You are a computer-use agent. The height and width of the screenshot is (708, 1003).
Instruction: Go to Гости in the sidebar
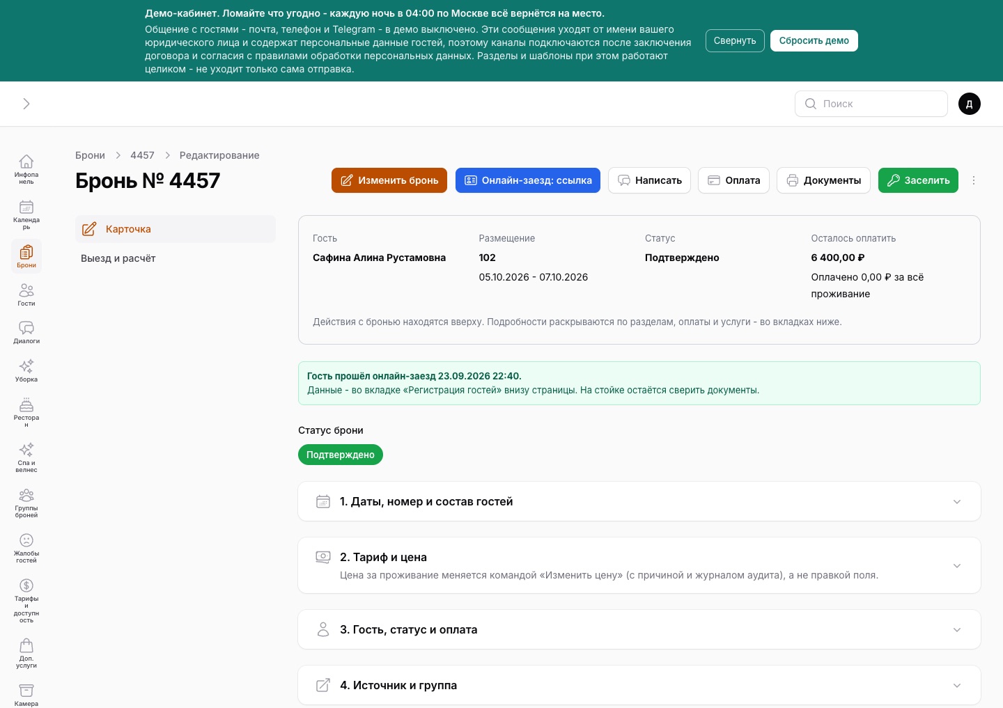coord(26,294)
